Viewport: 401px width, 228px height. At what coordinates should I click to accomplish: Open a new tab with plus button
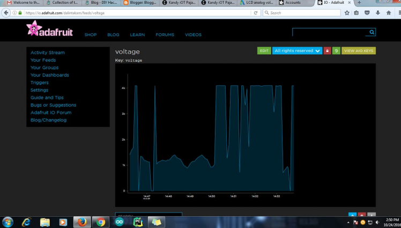[359, 3]
